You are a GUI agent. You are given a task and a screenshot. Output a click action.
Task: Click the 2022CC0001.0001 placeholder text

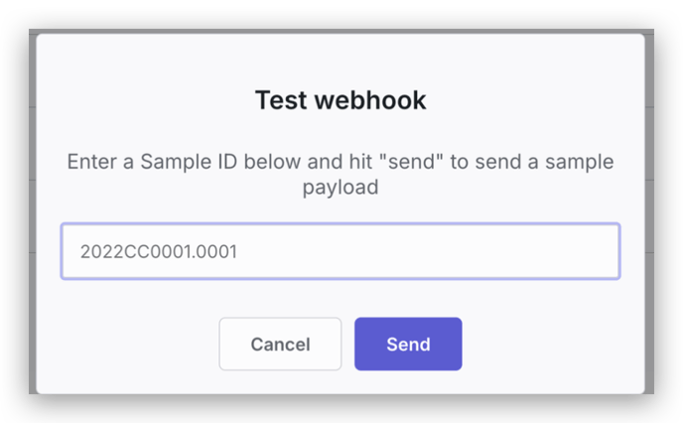[x=159, y=251]
